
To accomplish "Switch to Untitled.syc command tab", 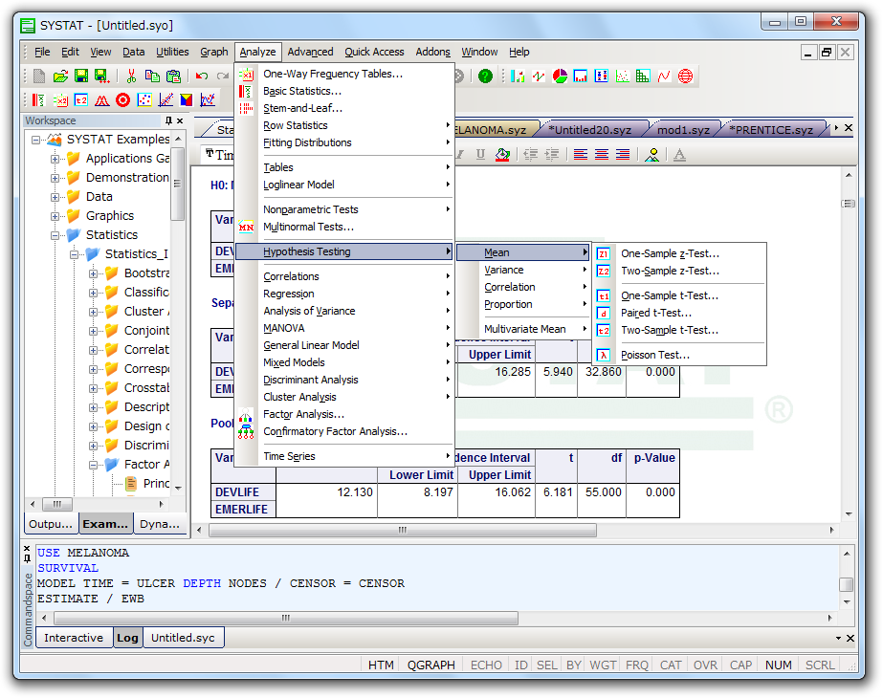I will tap(183, 638).
